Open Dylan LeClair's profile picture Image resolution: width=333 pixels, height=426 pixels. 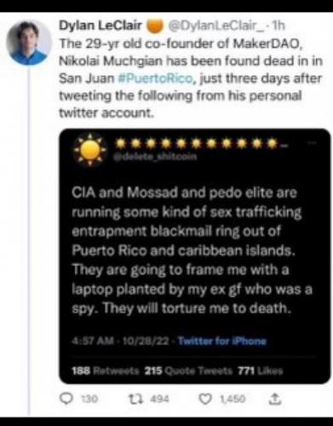[x=29, y=43]
